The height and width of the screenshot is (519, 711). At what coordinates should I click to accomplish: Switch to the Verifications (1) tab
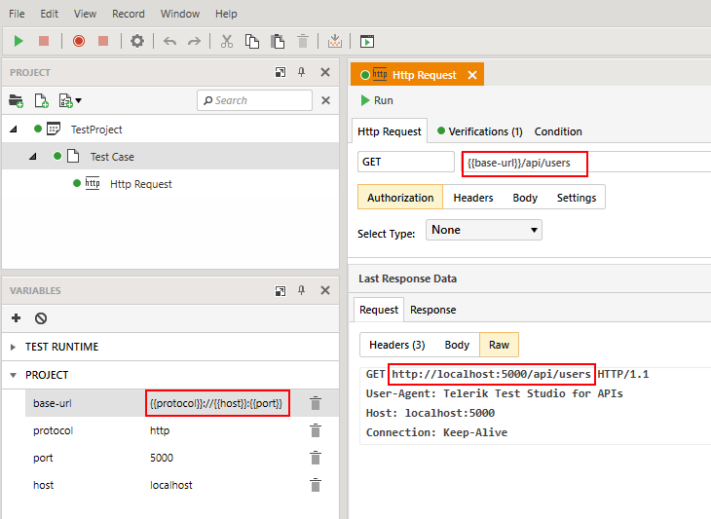[479, 131]
